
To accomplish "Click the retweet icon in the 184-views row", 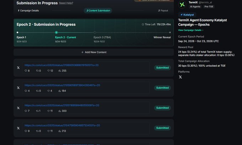I will pos(37,91).
